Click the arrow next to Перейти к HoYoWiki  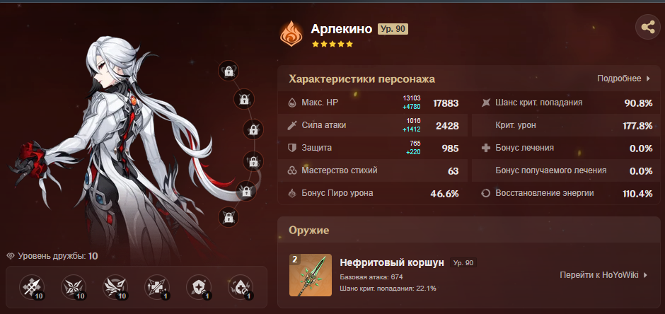(645, 275)
